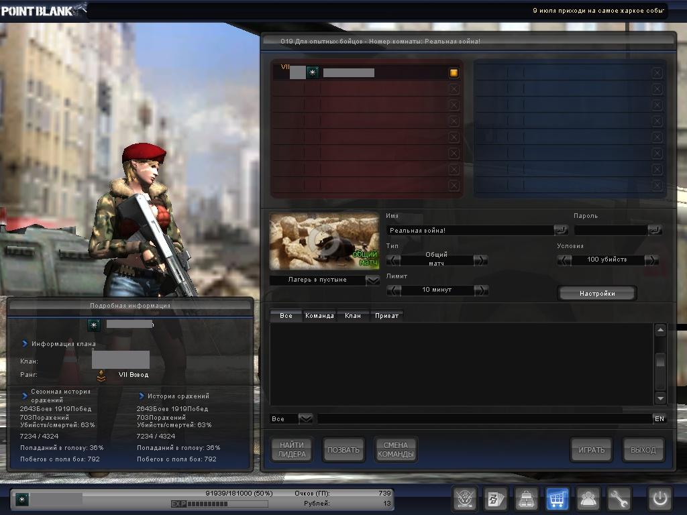This screenshot has height=515, width=687.
Task: Click right arrow for match type "Общий матч"
Action: tap(480, 260)
